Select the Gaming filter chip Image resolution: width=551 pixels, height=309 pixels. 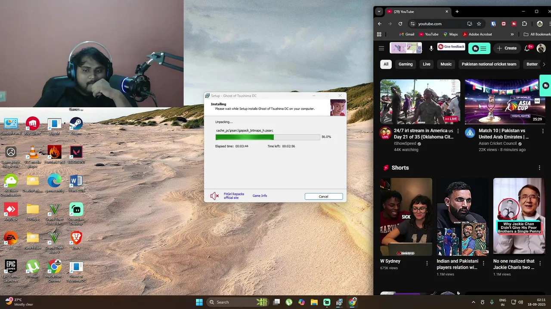406,64
